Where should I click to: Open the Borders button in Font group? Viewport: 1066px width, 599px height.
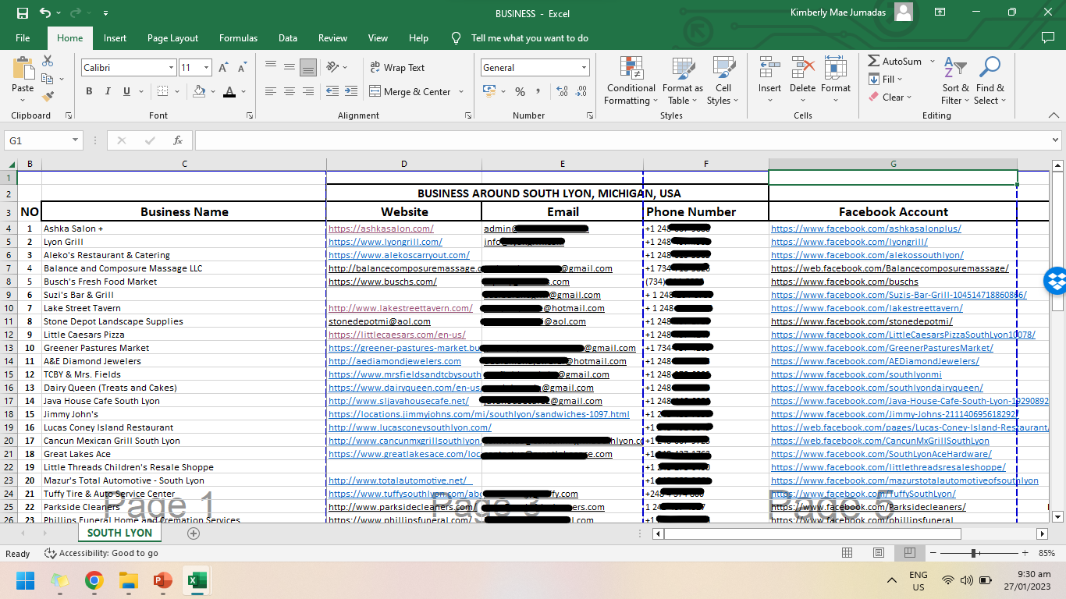coord(161,91)
